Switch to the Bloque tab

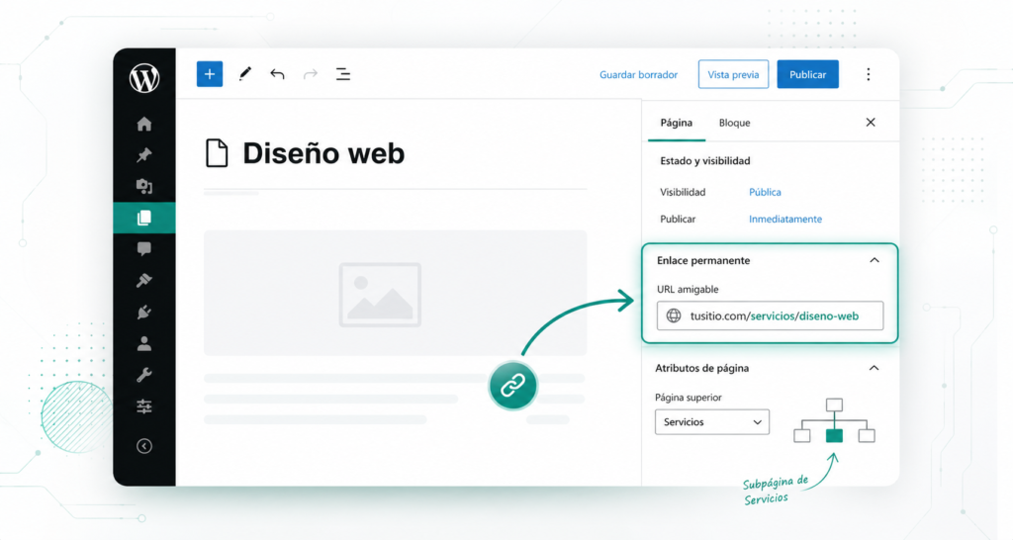point(735,123)
